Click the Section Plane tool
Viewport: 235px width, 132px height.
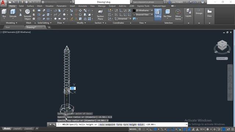click(100, 15)
